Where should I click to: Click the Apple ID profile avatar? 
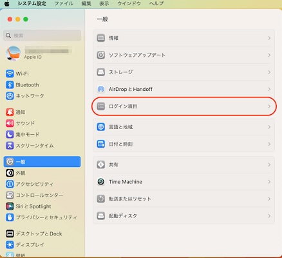tap(14, 54)
